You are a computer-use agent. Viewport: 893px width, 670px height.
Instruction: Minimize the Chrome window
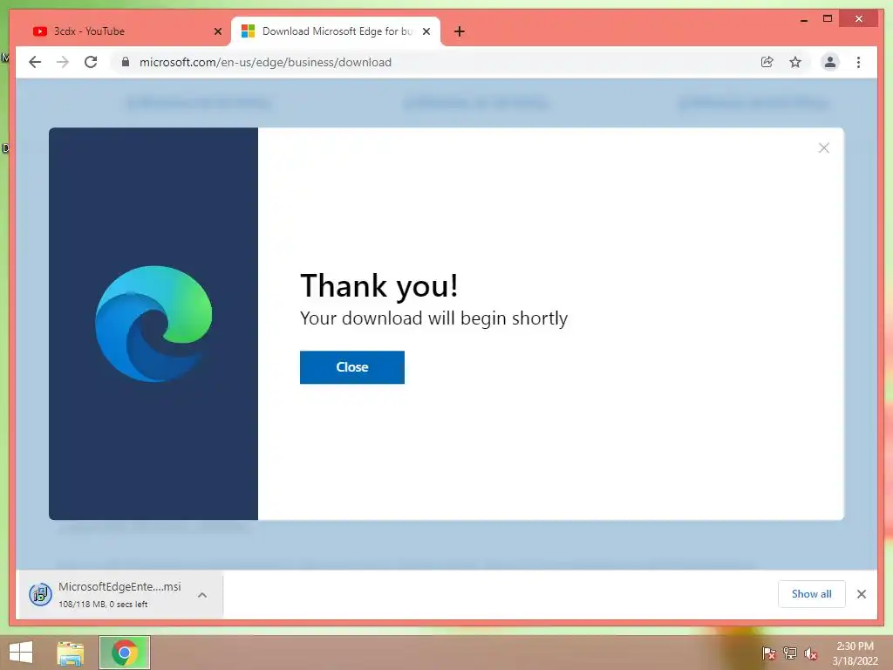[803, 19]
